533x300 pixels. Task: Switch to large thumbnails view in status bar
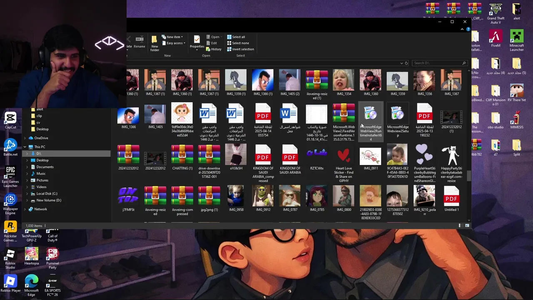click(467, 225)
